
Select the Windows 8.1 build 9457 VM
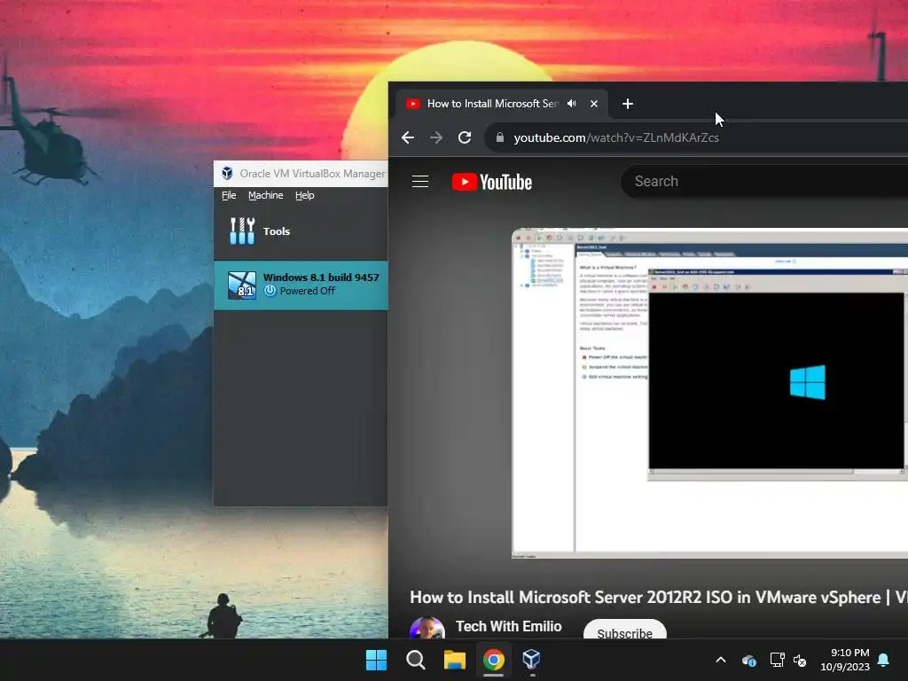coord(301,285)
